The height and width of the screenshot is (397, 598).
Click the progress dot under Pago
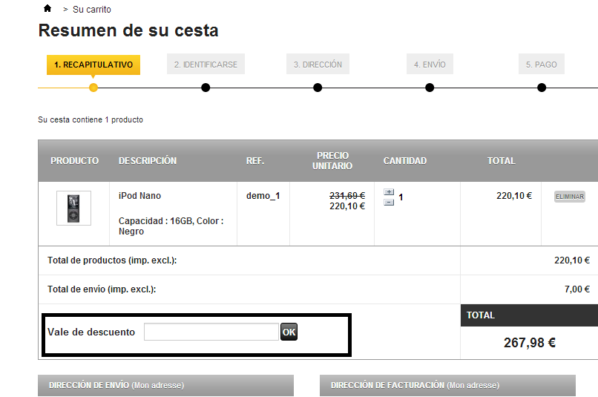click(542, 88)
